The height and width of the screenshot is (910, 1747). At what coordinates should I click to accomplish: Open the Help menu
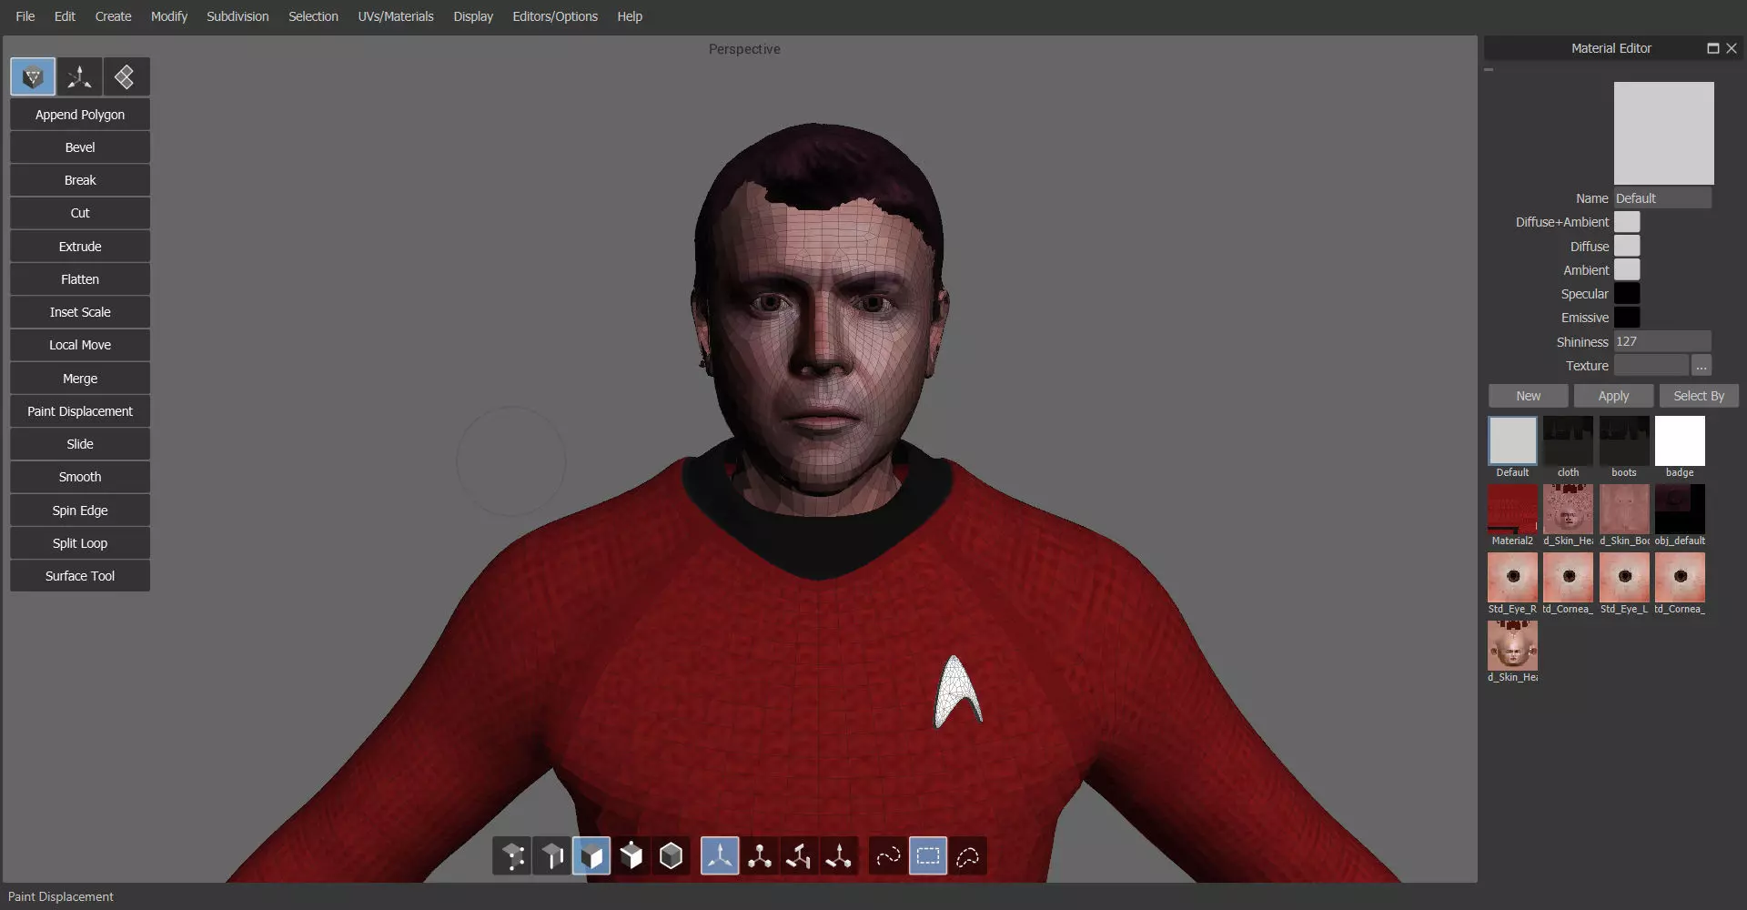click(630, 16)
